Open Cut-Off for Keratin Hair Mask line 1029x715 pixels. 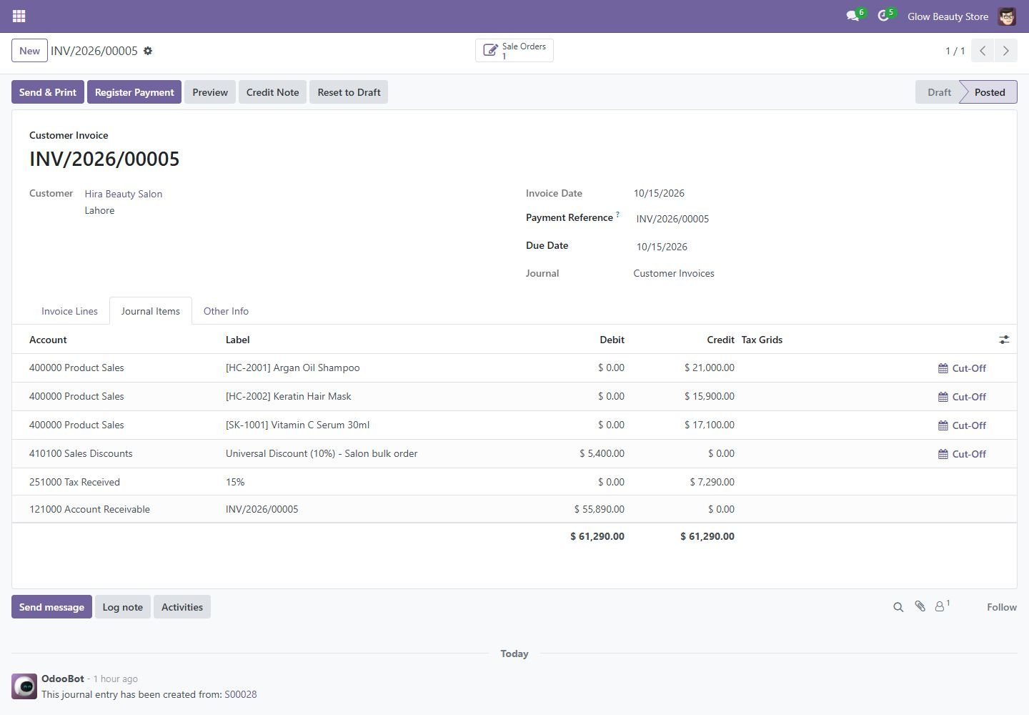(x=962, y=397)
